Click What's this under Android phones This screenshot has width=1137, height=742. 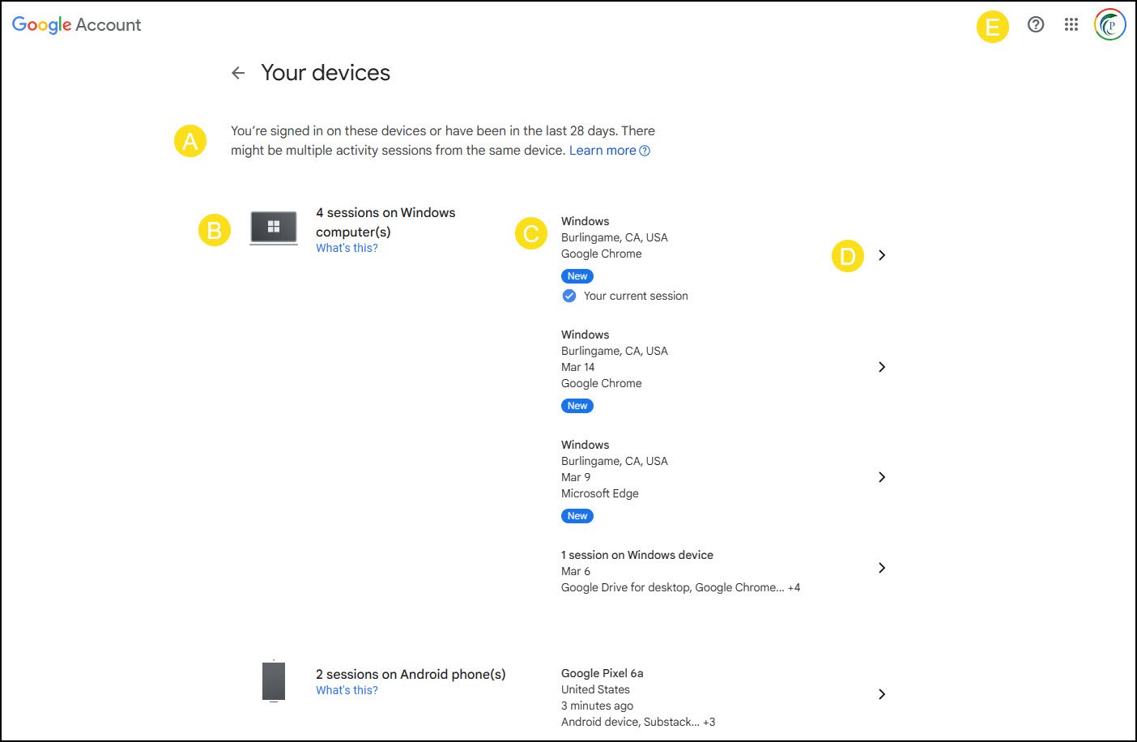click(347, 689)
